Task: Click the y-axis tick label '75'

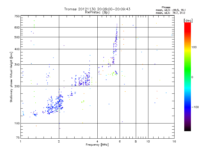Action: click(x=18, y=138)
